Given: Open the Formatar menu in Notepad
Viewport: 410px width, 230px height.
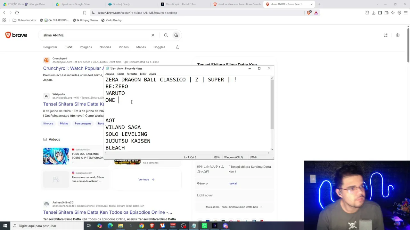Looking at the screenshot, I should click(x=132, y=74).
